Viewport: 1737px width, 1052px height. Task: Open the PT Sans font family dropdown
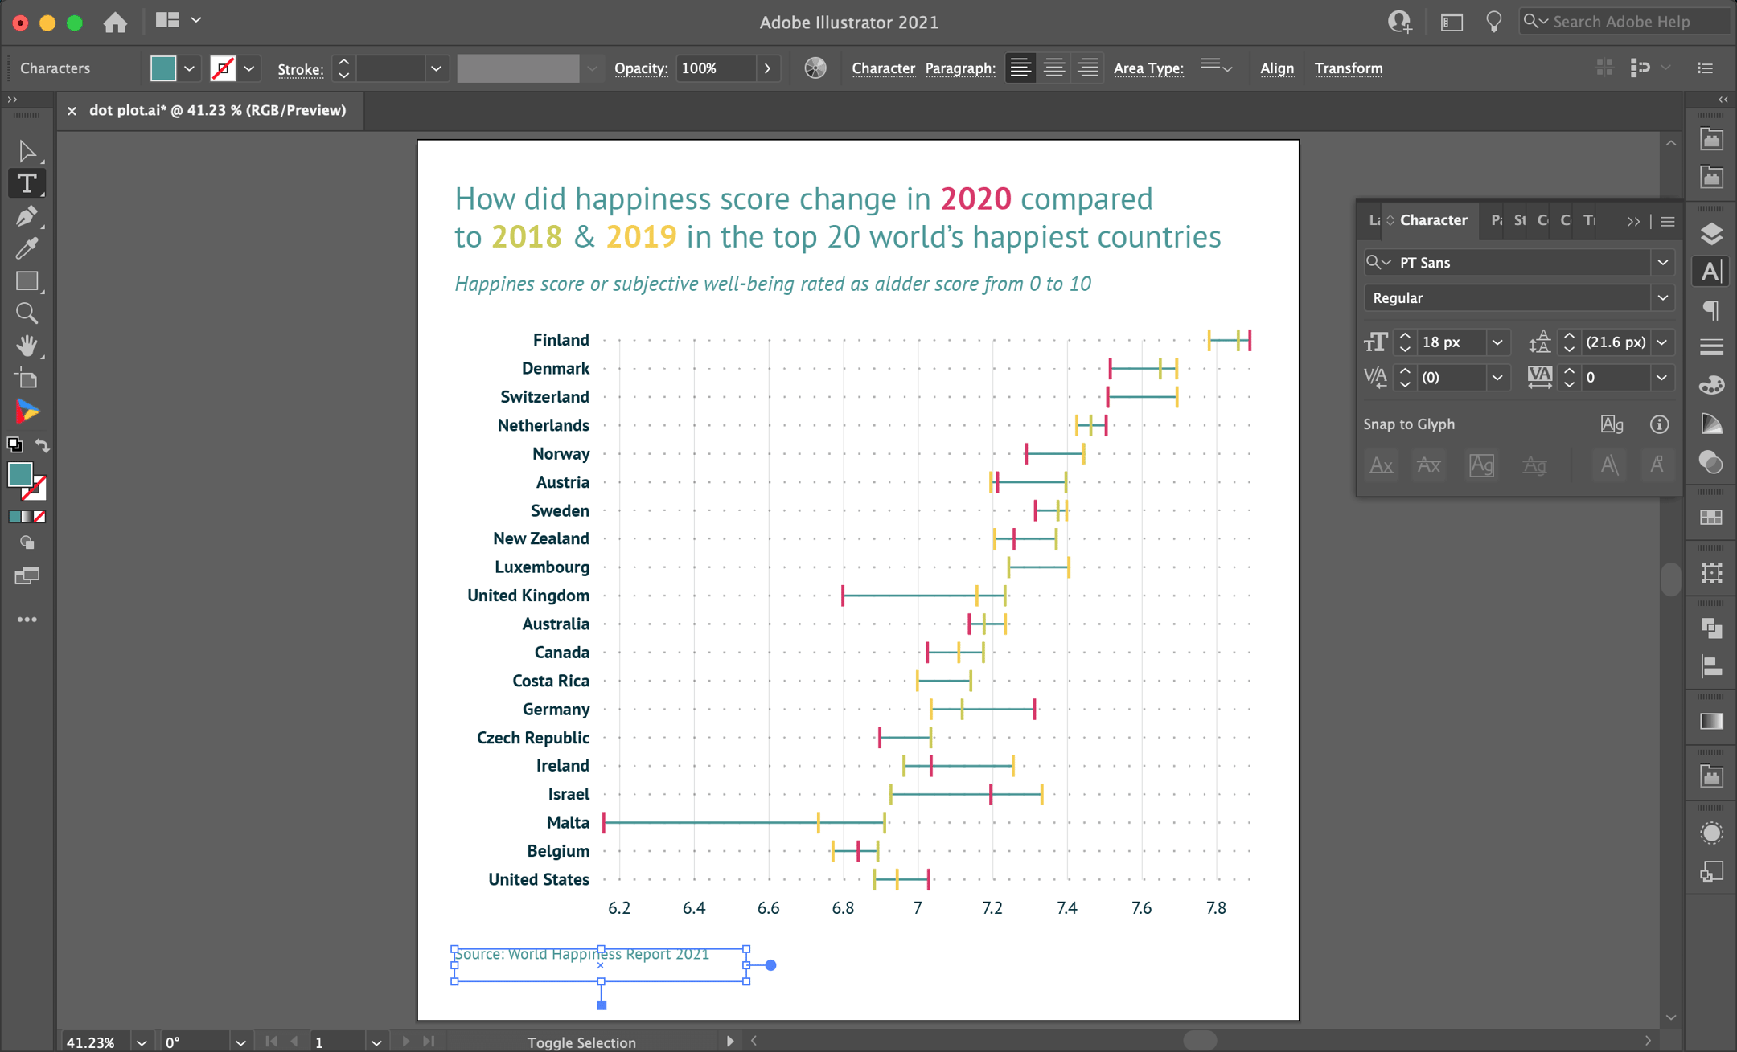(x=1661, y=262)
